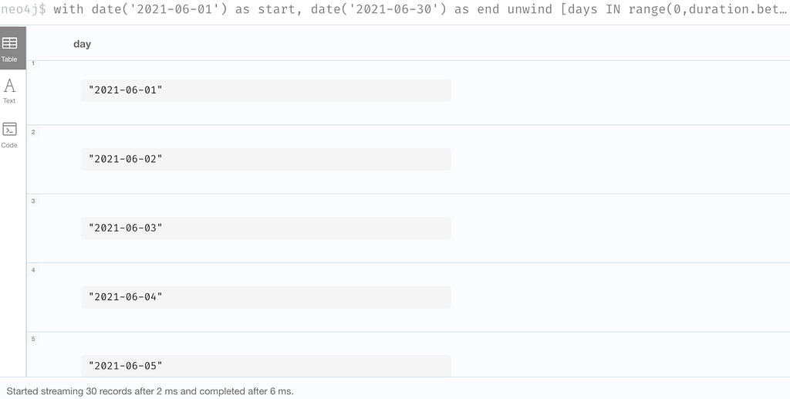Click row number 1 marker
The width and height of the screenshot is (790, 399).
(x=33, y=63)
